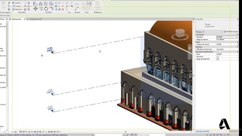Click the view scale 1:100 in view control bar
242x136 pixels.
pos(14,132)
